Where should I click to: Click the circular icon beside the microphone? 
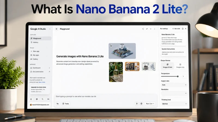click(x=141, y=104)
